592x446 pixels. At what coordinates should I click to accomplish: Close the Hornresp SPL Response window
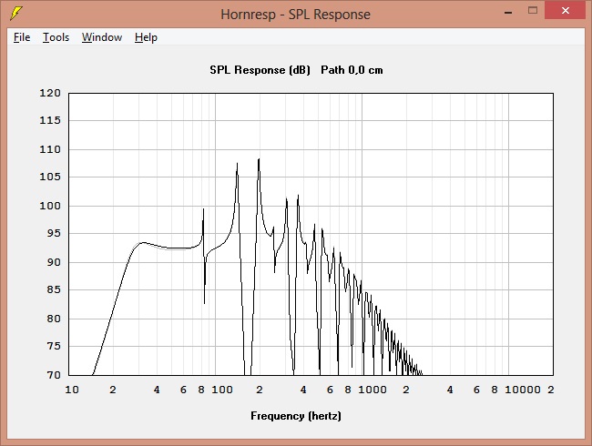tap(565, 10)
